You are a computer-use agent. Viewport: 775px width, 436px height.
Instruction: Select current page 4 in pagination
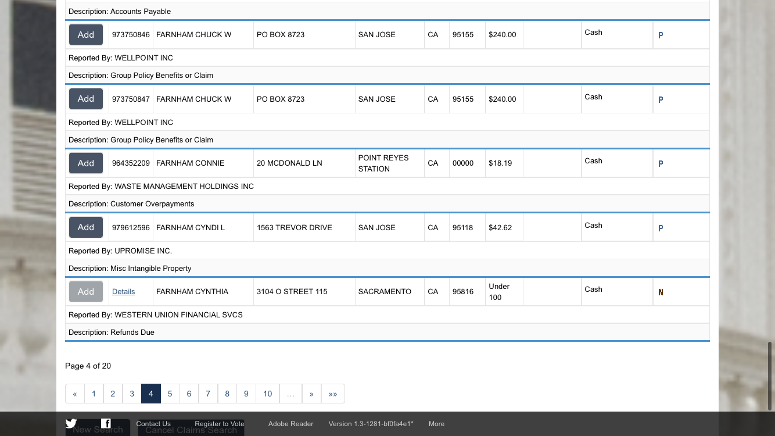pos(151,394)
